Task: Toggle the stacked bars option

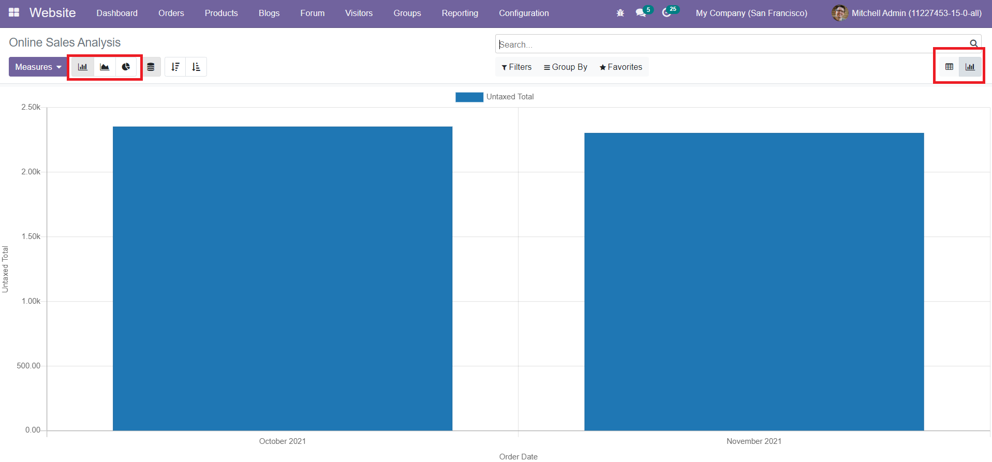Action: [151, 67]
